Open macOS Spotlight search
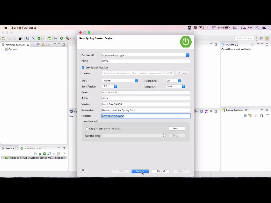Screen dimensions: 271x203 point(257,27)
